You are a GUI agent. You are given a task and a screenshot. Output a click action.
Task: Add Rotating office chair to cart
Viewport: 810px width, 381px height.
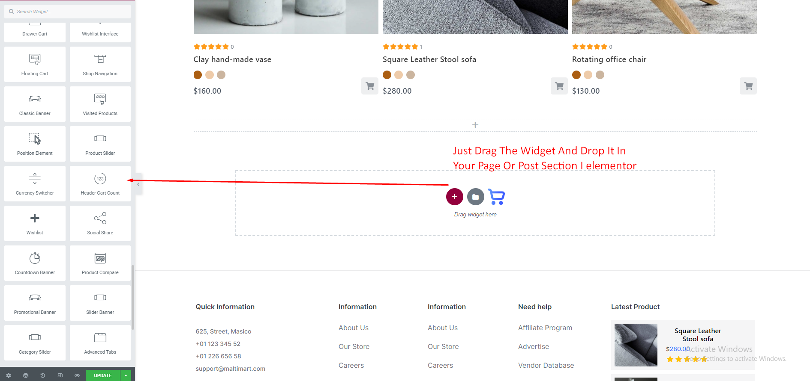748,86
